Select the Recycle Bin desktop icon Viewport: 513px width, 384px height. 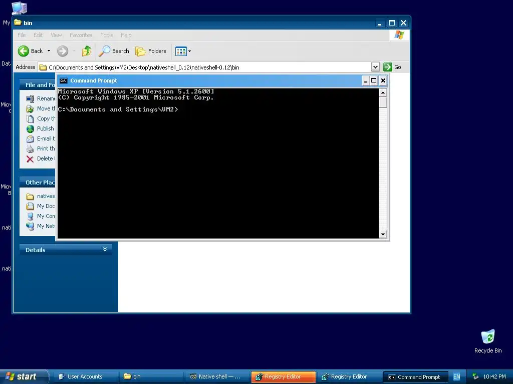[x=488, y=341]
